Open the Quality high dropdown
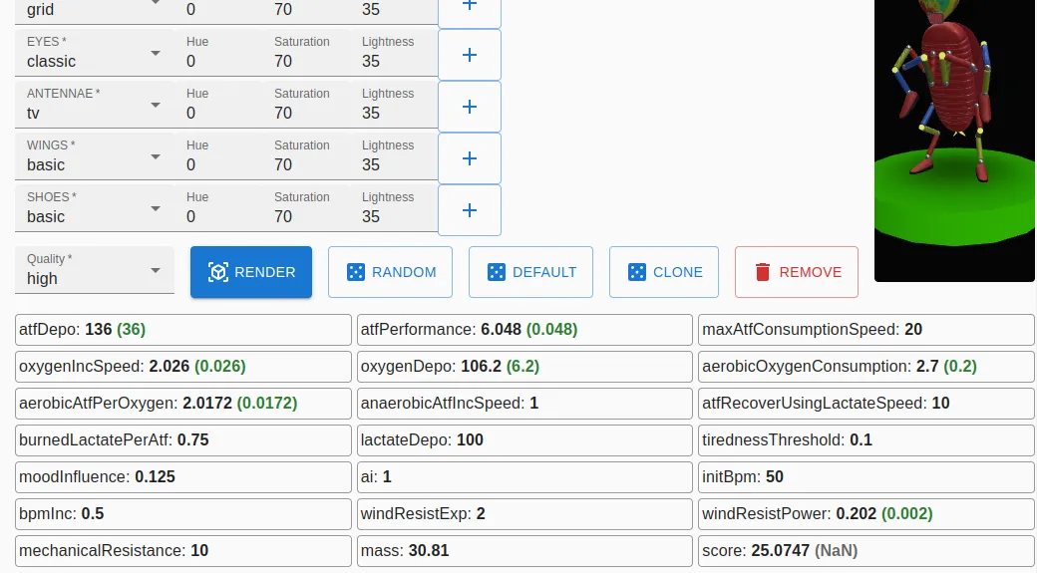This screenshot has width=1037, height=573. pyautogui.click(x=95, y=270)
